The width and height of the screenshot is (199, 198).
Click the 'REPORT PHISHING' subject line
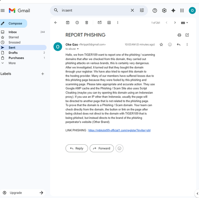coord(85,35)
